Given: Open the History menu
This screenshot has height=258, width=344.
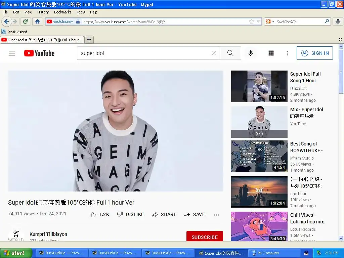Looking at the screenshot, I should tap(43, 12).
